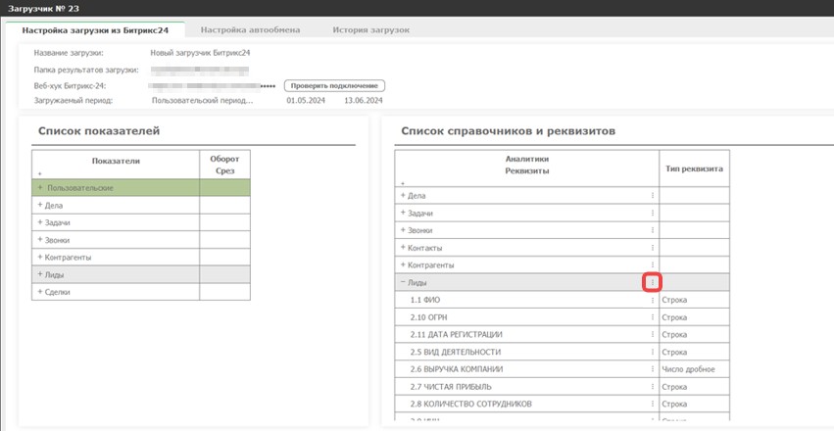The width and height of the screenshot is (834, 431).
Task: Expand Задачи in the analytics list
Action: pos(403,214)
